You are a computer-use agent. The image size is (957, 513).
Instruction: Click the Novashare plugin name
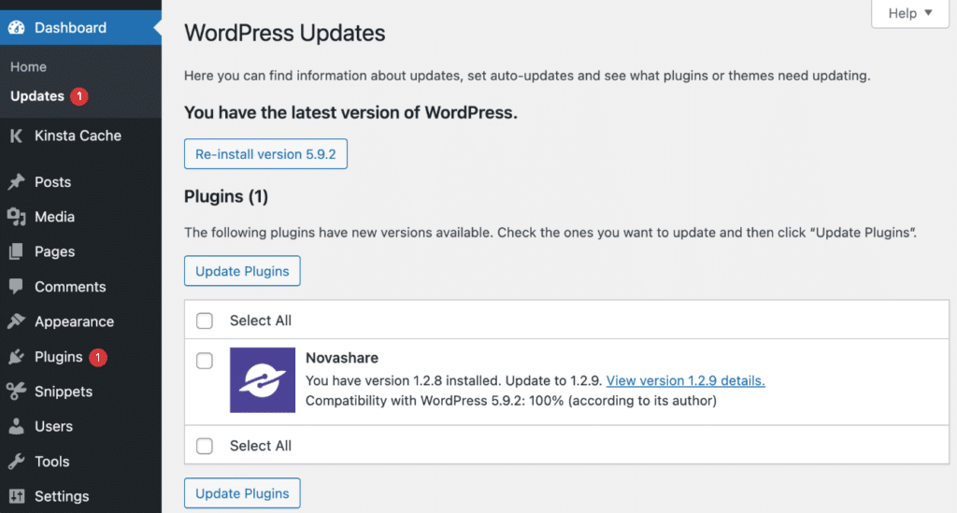pos(342,358)
